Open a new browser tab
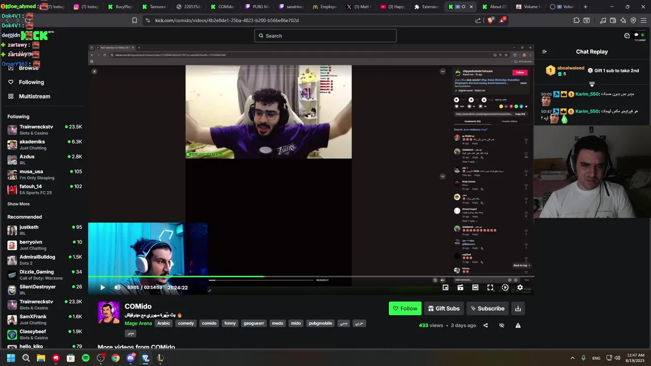This screenshot has width=651, height=366. (585, 7)
